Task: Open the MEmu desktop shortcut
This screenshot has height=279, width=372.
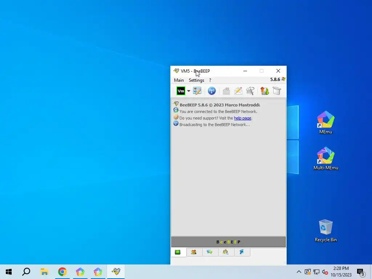Action: 326,122
